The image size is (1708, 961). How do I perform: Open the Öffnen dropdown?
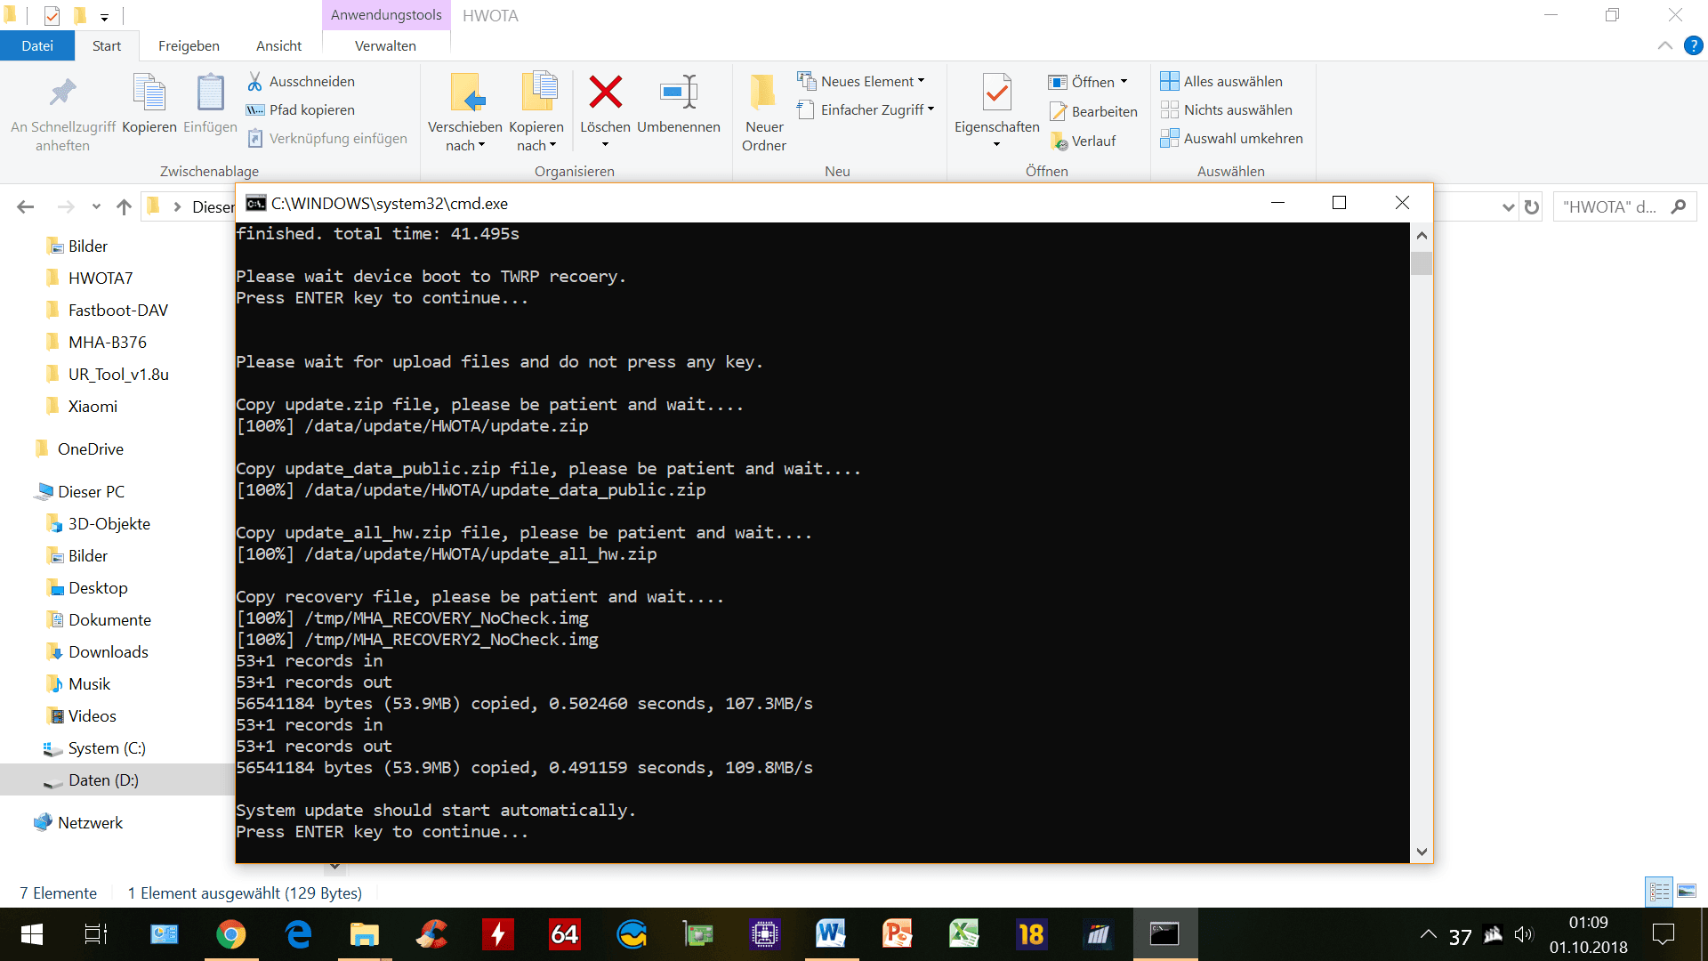[x=1088, y=82]
